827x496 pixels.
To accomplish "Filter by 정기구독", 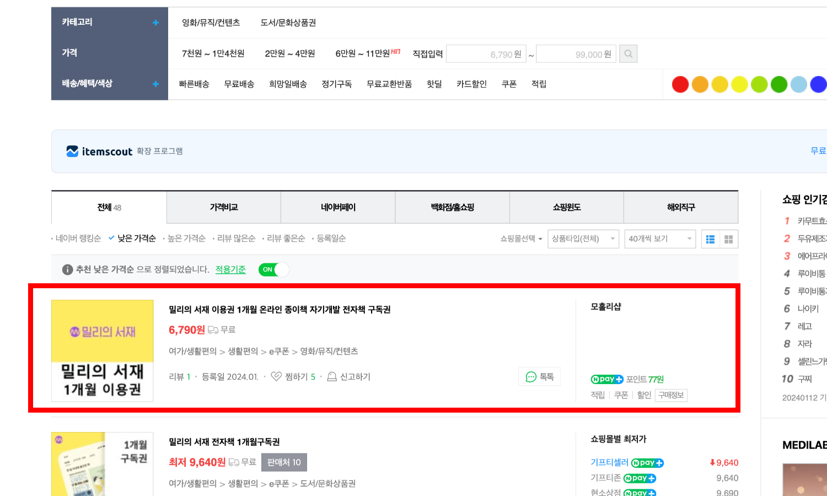I will pyautogui.click(x=337, y=84).
